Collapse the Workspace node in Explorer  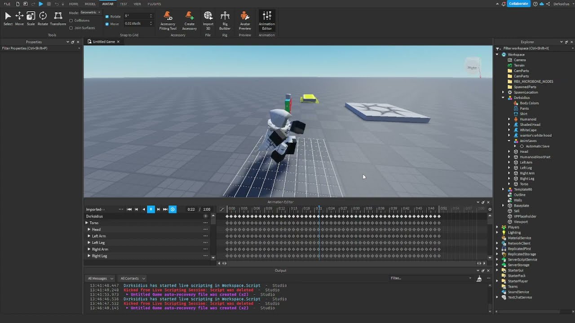pos(497,55)
